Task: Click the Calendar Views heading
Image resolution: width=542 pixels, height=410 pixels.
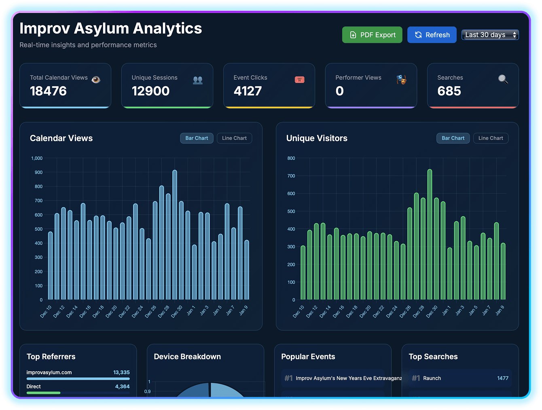Action: tap(61, 138)
